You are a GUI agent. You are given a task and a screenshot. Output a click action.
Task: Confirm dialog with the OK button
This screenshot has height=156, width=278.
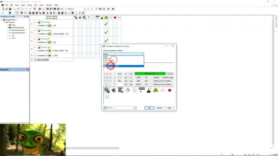149,108
